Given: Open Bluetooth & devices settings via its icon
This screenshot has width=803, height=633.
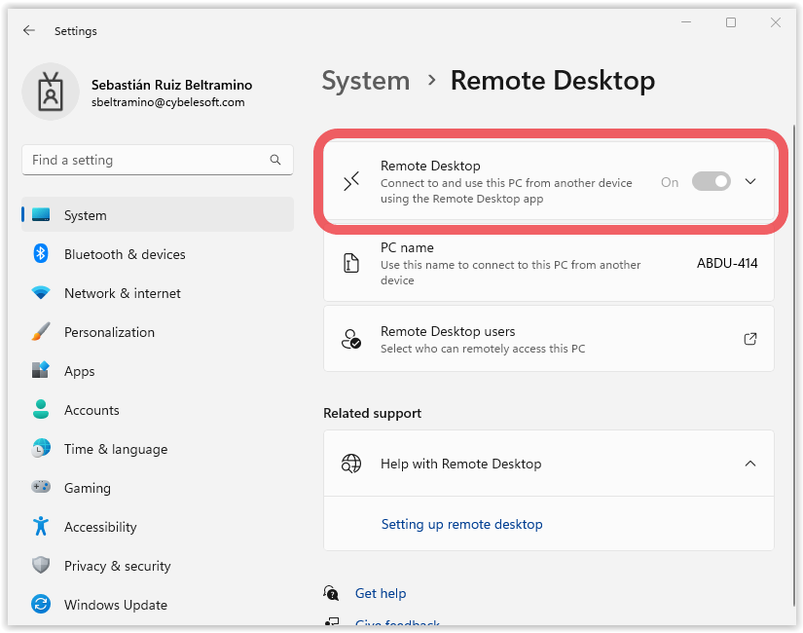Looking at the screenshot, I should (41, 254).
